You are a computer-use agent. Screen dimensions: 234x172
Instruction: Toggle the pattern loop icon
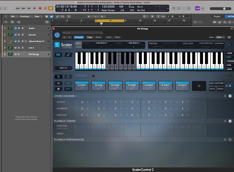point(58,83)
